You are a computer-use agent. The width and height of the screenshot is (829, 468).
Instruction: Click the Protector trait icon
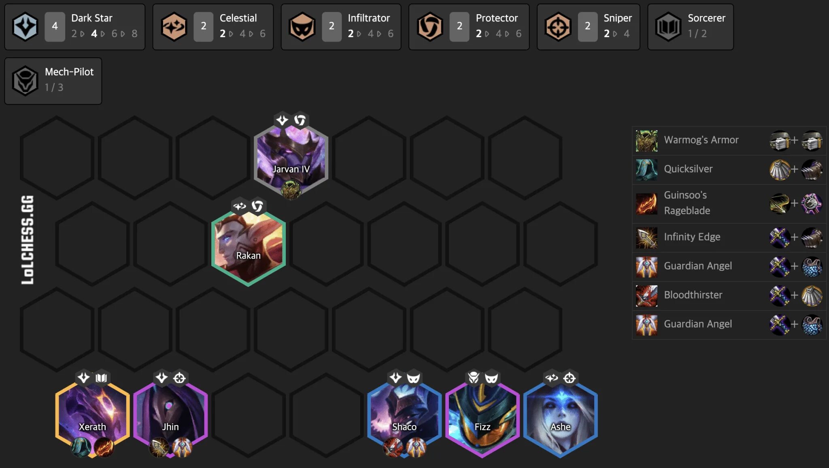(430, 27)
